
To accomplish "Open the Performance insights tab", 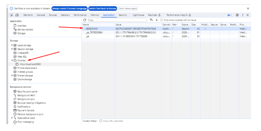I will coord(179,15).
